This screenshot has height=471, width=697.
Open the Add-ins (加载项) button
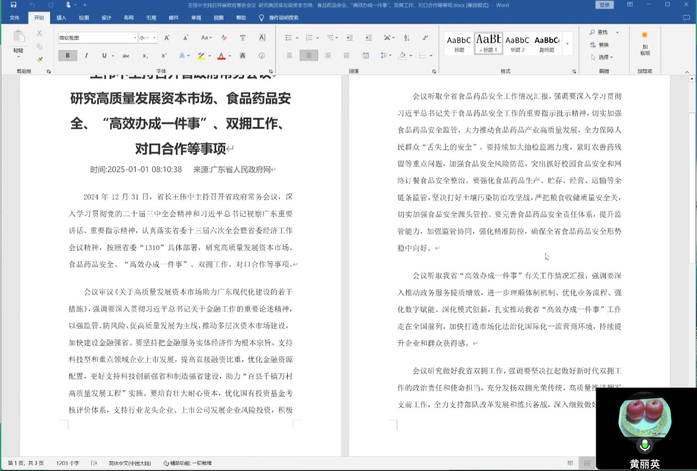pos(645,43)
